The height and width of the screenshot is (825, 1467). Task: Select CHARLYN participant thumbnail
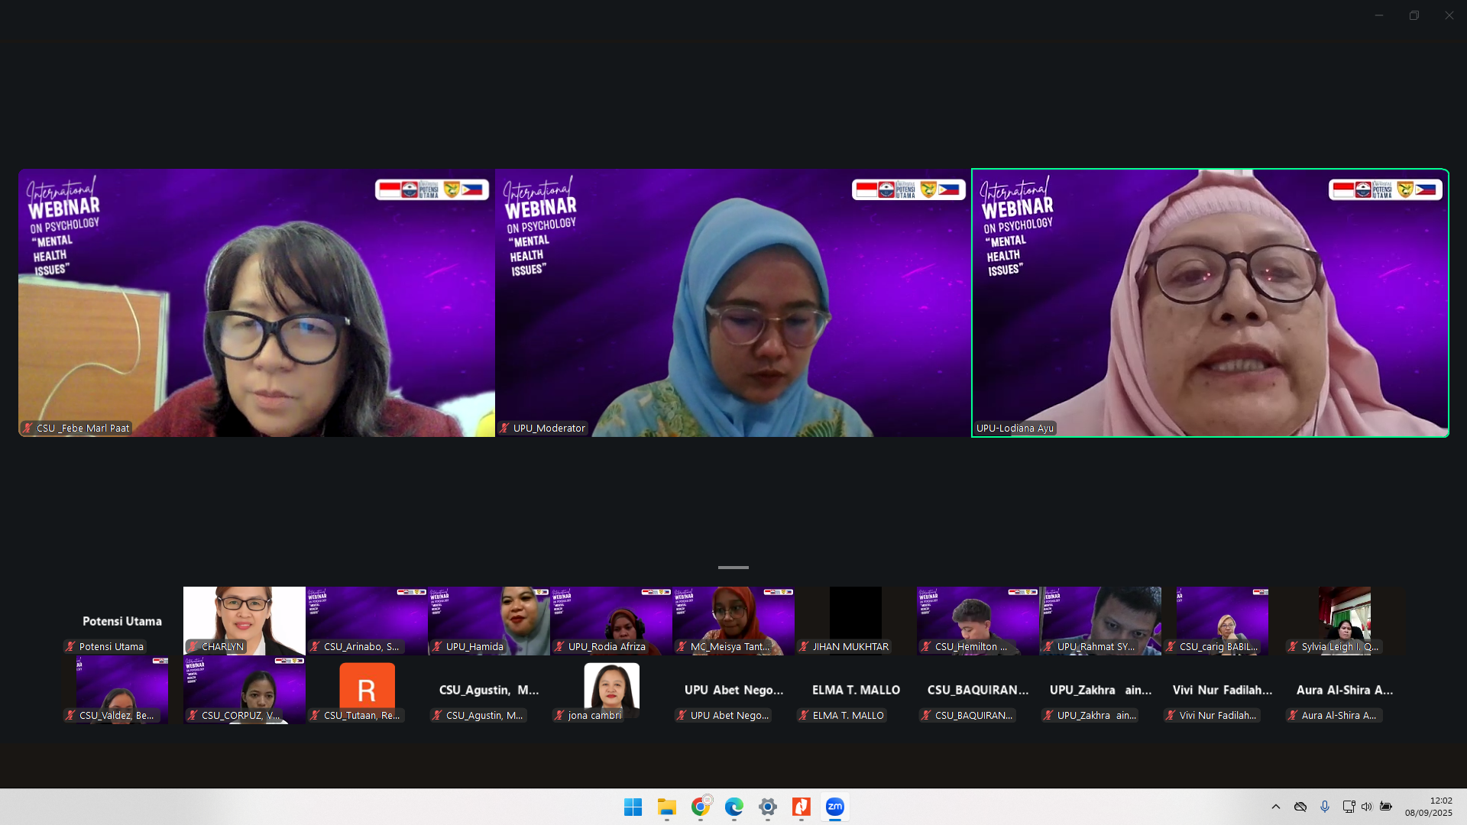coord(244,620)
